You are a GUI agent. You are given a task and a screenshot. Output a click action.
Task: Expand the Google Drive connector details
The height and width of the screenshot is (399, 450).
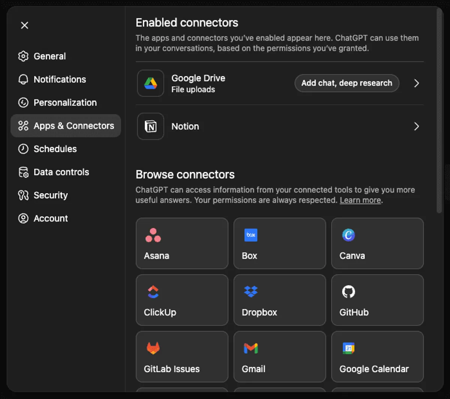[x=416, y=83]
